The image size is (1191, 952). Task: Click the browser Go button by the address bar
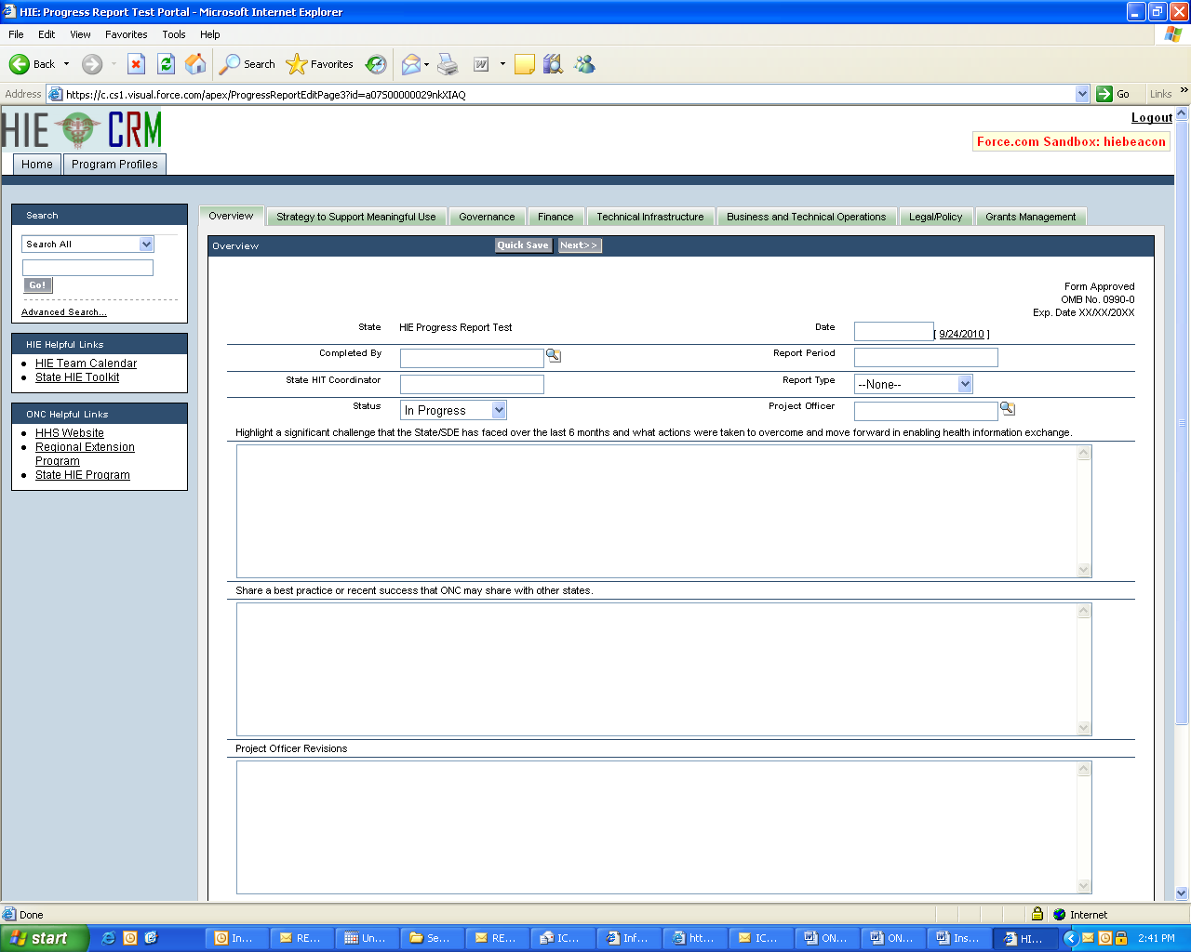[1113, 94]
